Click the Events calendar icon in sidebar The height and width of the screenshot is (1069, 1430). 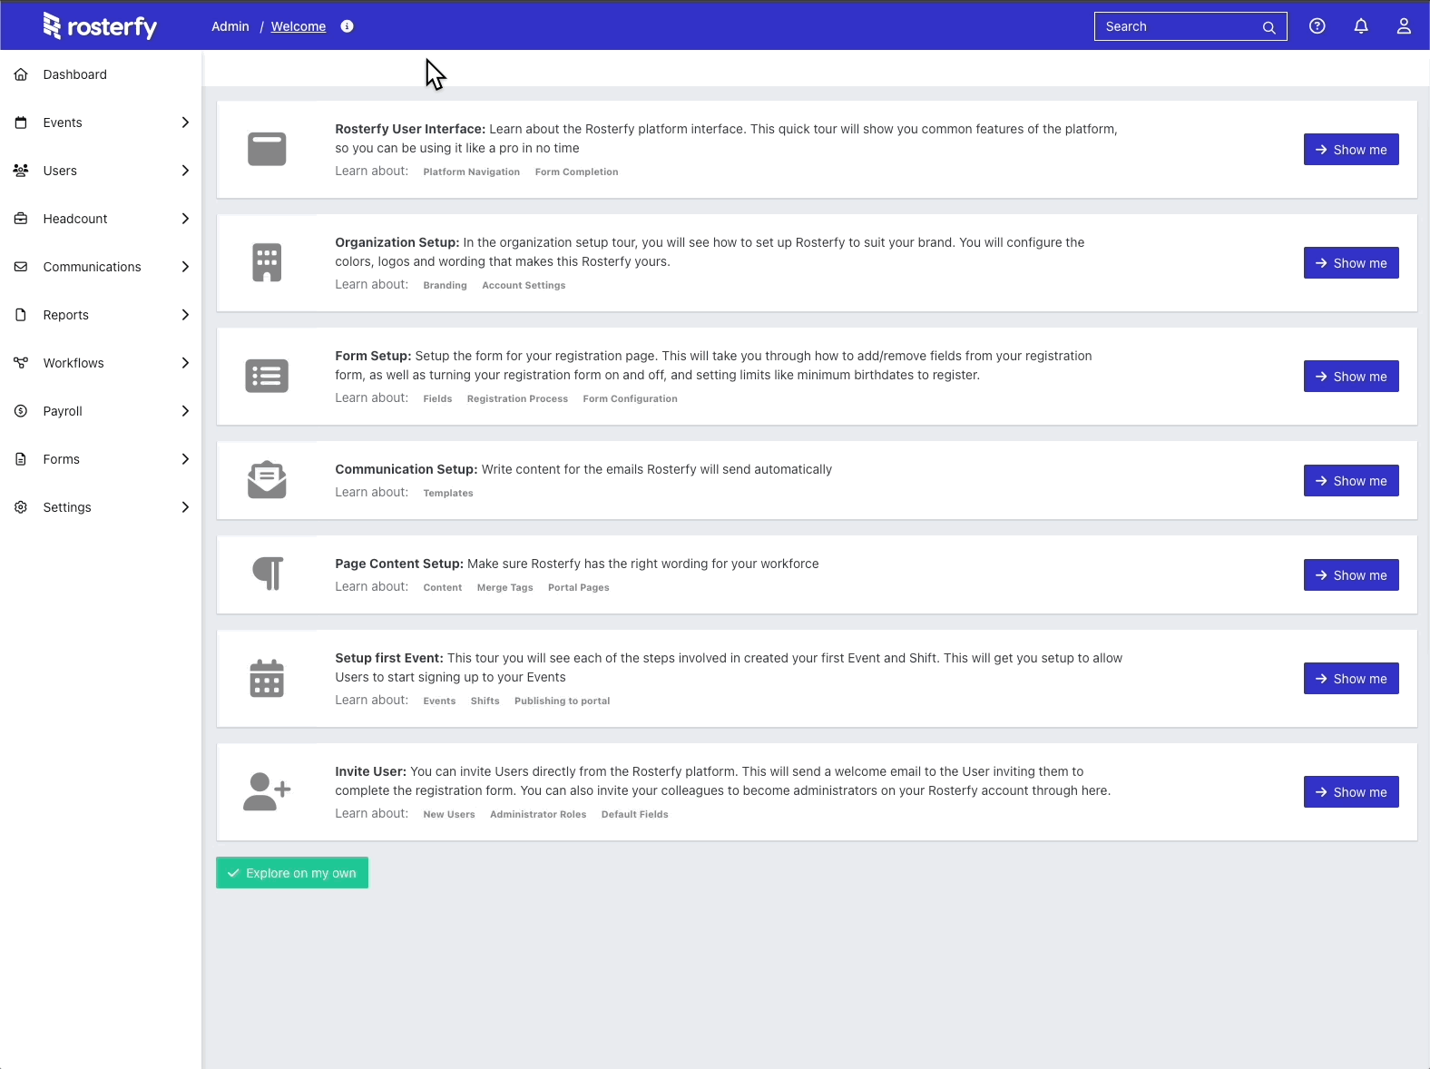(x=21, y=123)
